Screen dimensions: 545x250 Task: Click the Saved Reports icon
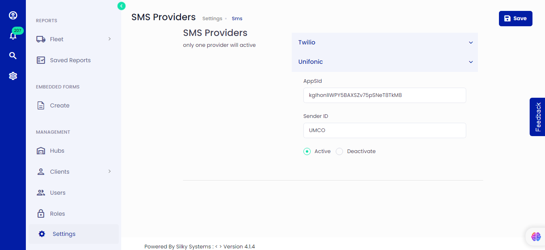(41, 60)
